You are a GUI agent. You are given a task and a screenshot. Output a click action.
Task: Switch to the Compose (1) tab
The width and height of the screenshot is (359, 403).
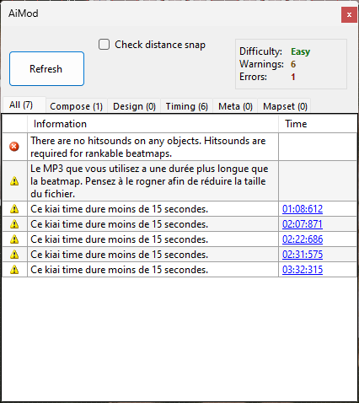(76, 106)
